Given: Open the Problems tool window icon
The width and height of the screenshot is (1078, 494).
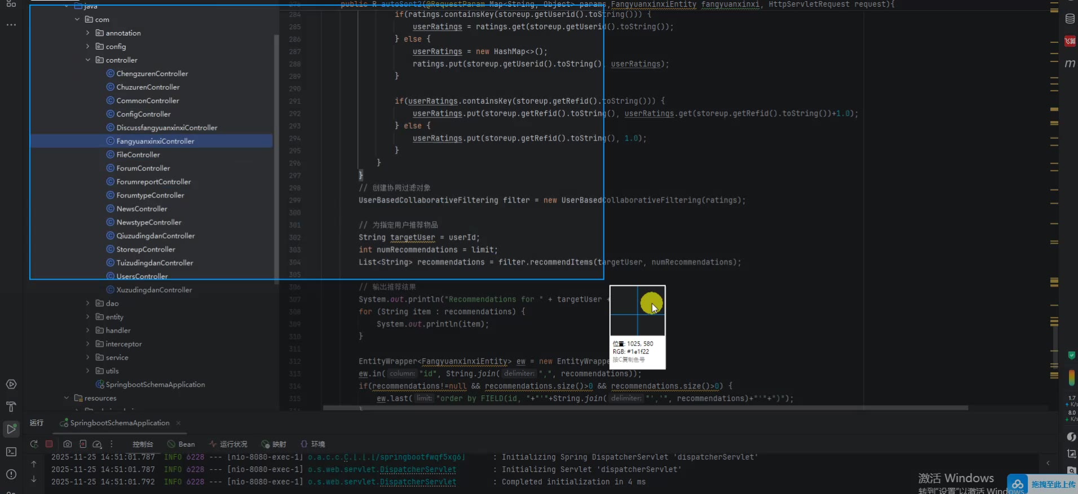Looking at the screenshot, I should [11, 474].
